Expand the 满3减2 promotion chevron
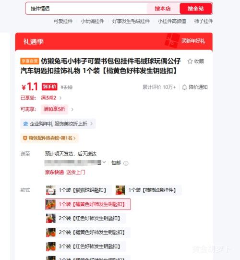Image resolution: width=240 pixels, height=260 pixels. pyautogui.click(x=60, y=98)
